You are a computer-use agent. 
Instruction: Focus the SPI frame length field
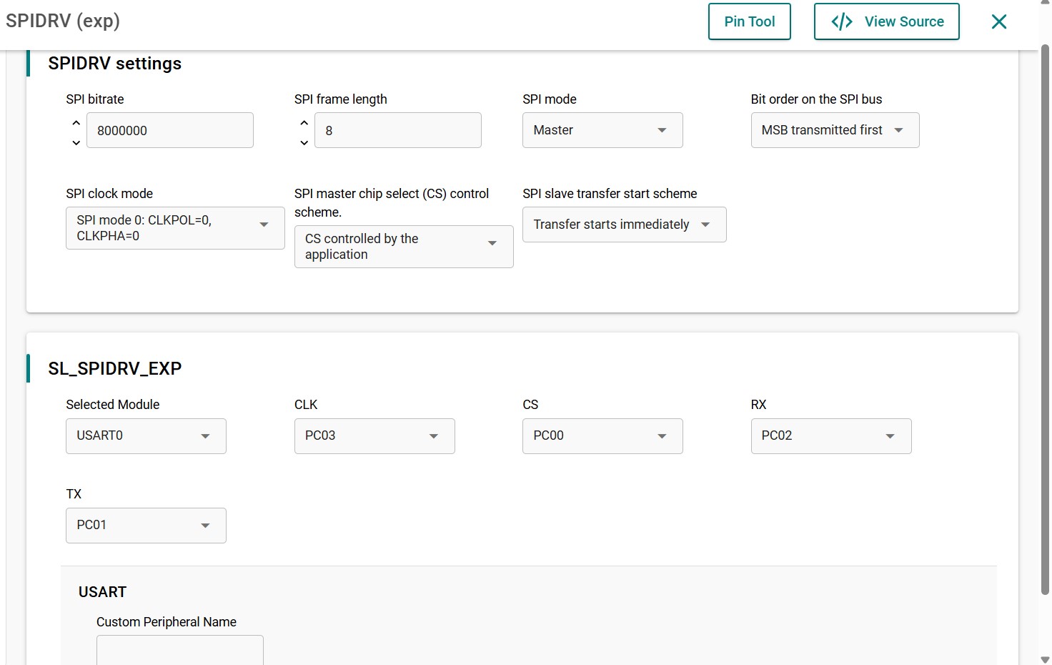(x=398, y=130)
